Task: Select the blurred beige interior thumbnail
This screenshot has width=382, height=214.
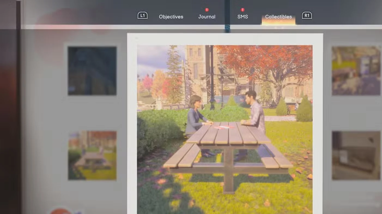Action: 356,156
